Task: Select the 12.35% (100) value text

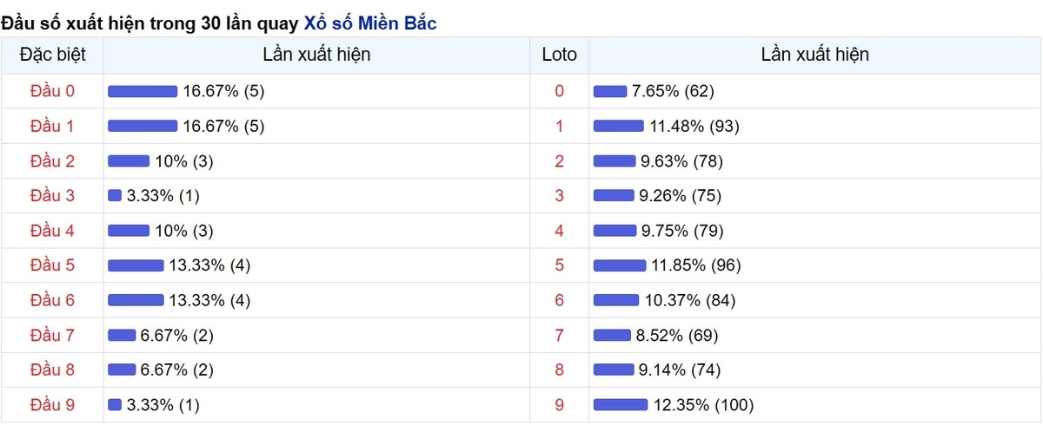Action: (x=703, y=404)
